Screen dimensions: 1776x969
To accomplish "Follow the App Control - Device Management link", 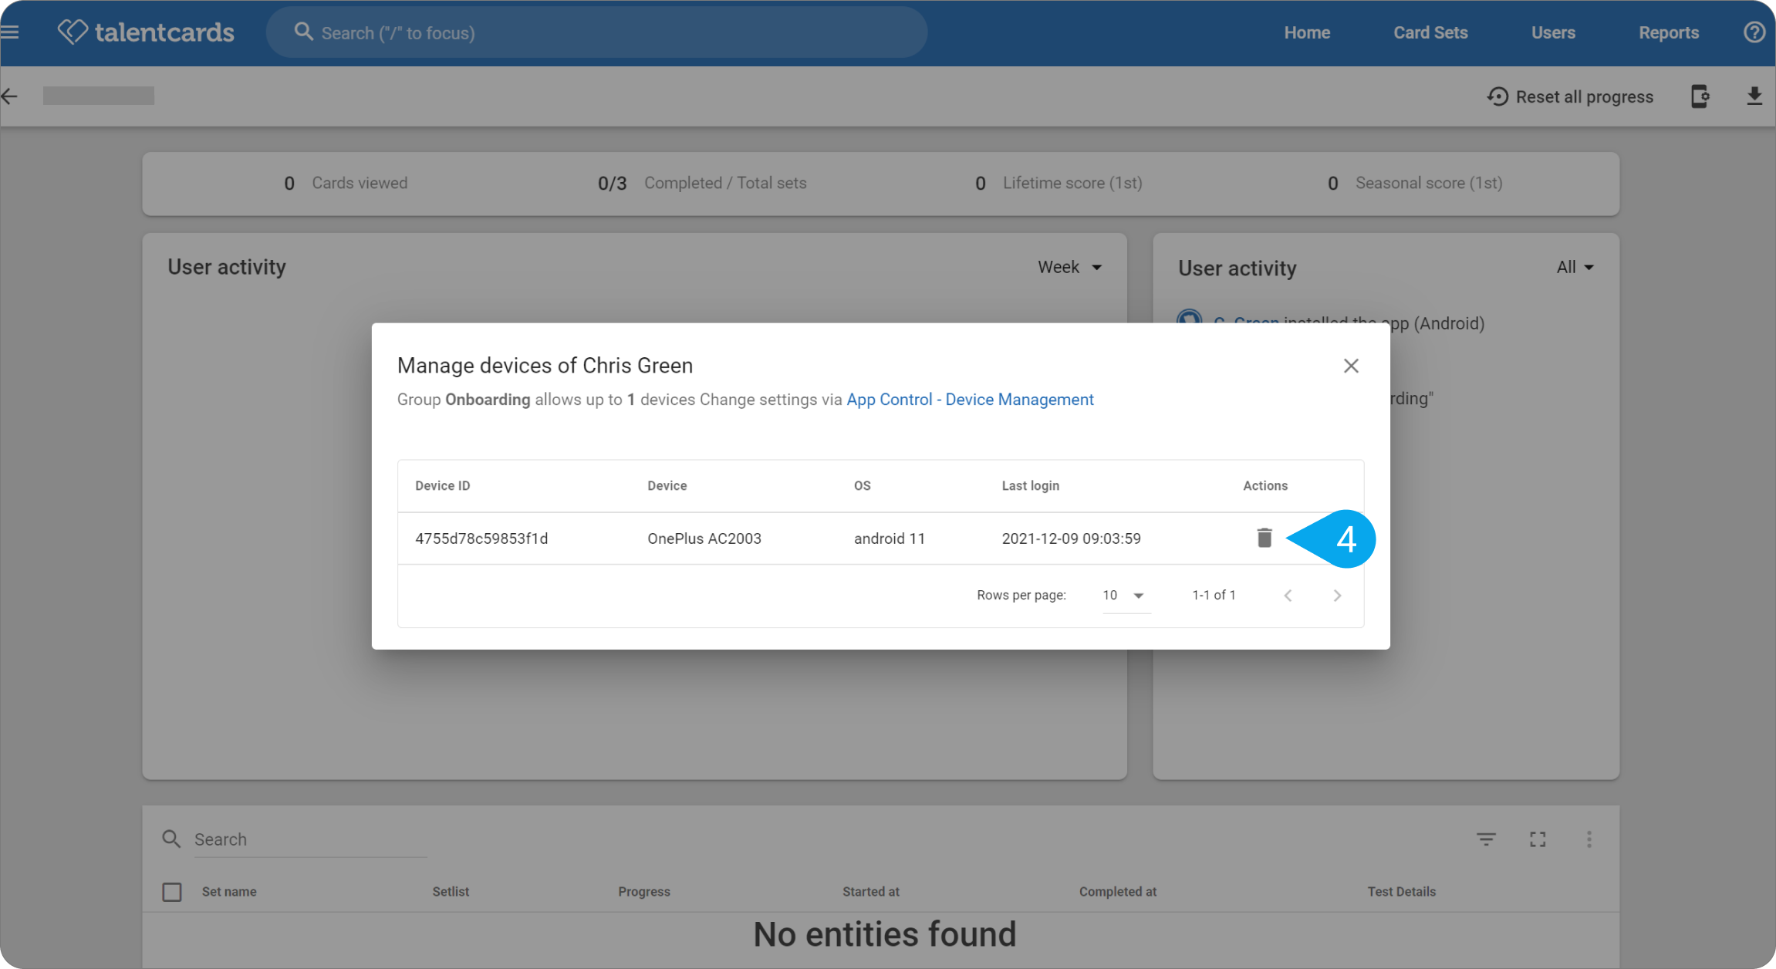I will 970,400.
